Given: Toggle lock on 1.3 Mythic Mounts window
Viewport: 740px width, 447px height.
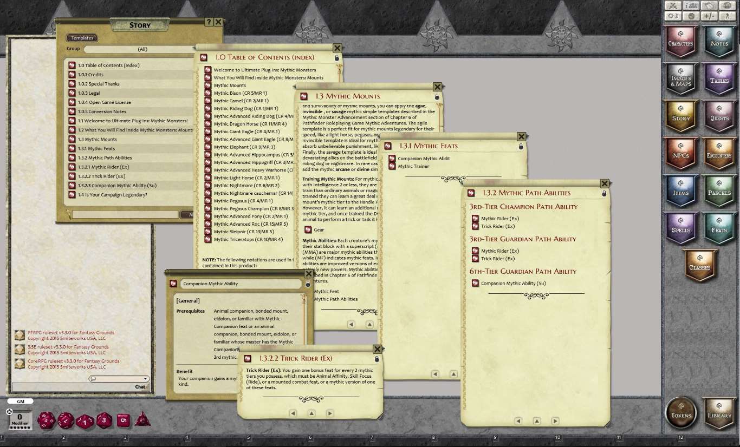Looking at the screenshot, I should 437,96.
